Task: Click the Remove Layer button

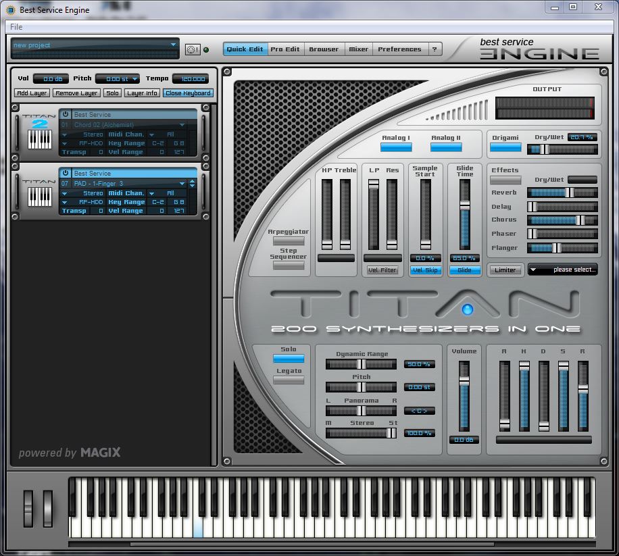Action: (76, 93)
